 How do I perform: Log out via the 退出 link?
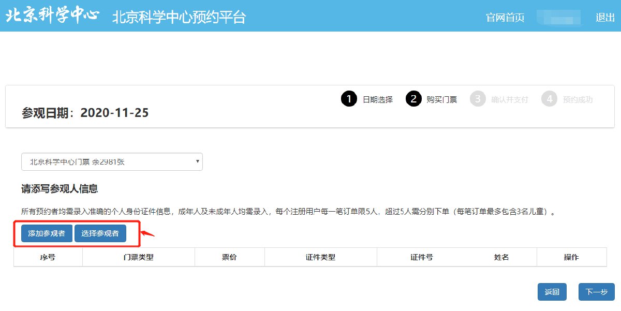click(x=605, y=18)
